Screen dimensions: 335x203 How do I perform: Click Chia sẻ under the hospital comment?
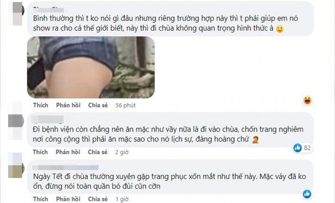pyautogui.click(x=97, y=152)
